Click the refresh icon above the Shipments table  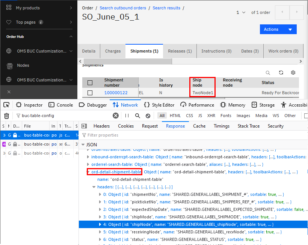(x=281, y=73)
